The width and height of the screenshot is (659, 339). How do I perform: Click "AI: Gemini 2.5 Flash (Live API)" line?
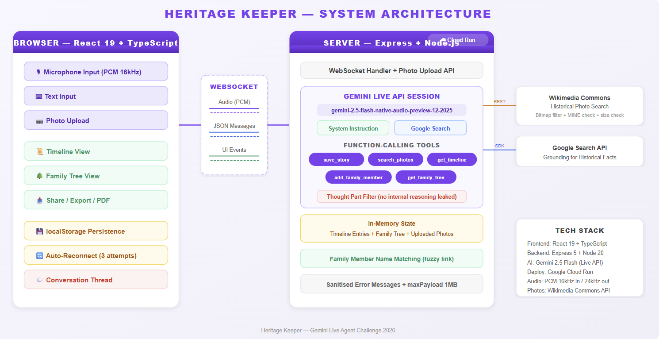point(565,263)
